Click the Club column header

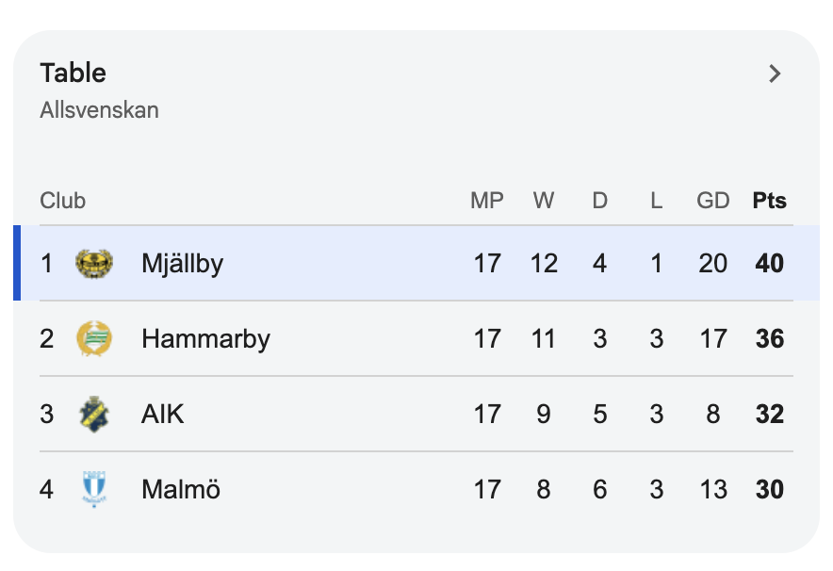point(63,201)
